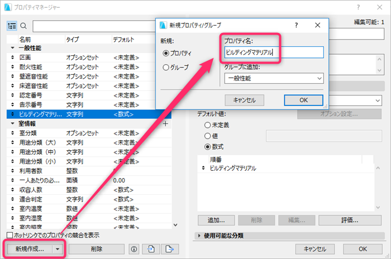
Task: Click the プロパティ名 text field
Action: click(x=274, y=52)
